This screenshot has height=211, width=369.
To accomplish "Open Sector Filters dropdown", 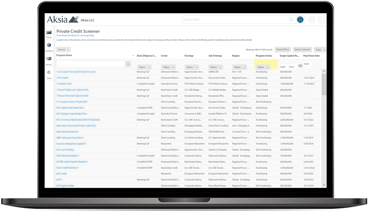I will [168, 67].
